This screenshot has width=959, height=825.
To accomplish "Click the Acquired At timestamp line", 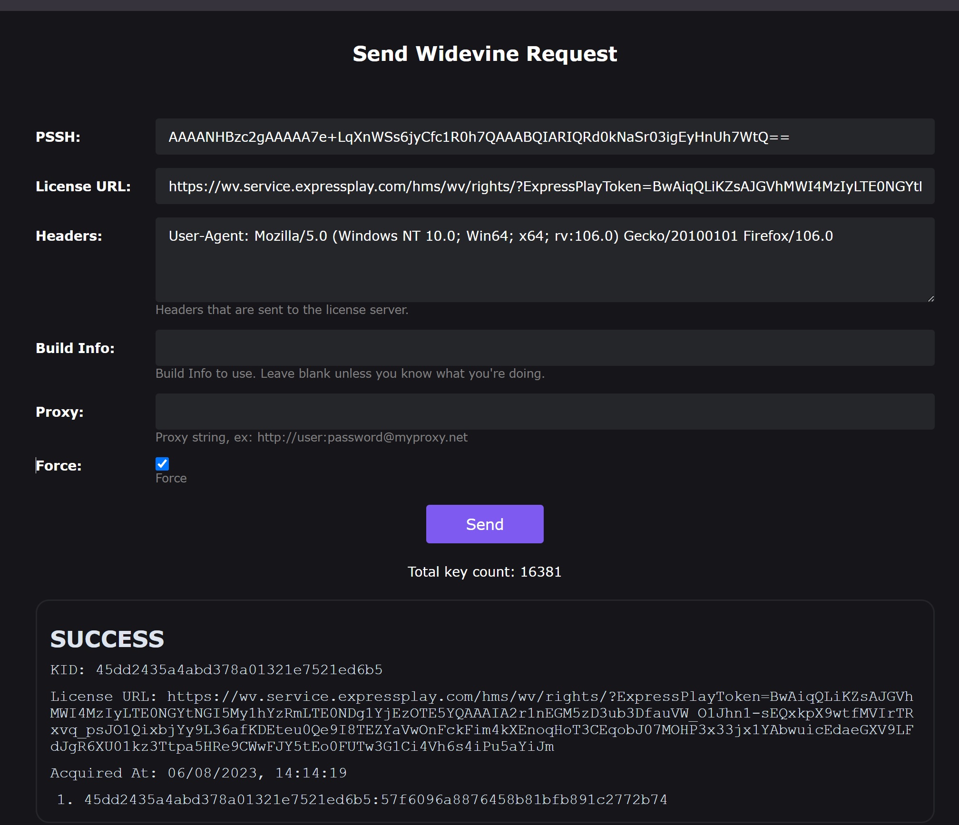I will click(198, 773).
